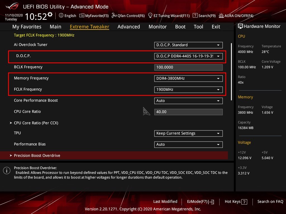Switch to the Main tab
The height and width of the screenshot is (214, 286).
[x=56, y=26]
